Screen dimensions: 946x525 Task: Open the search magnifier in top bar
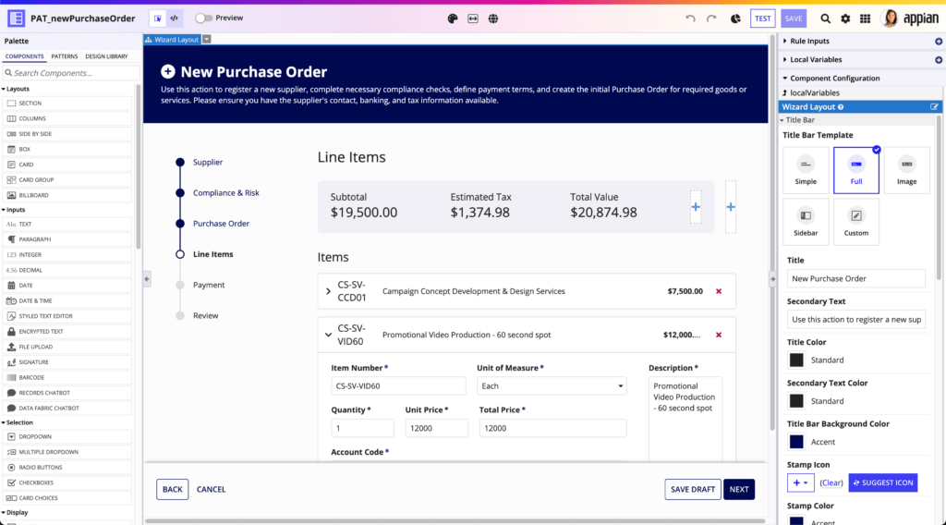pos(825,18)
